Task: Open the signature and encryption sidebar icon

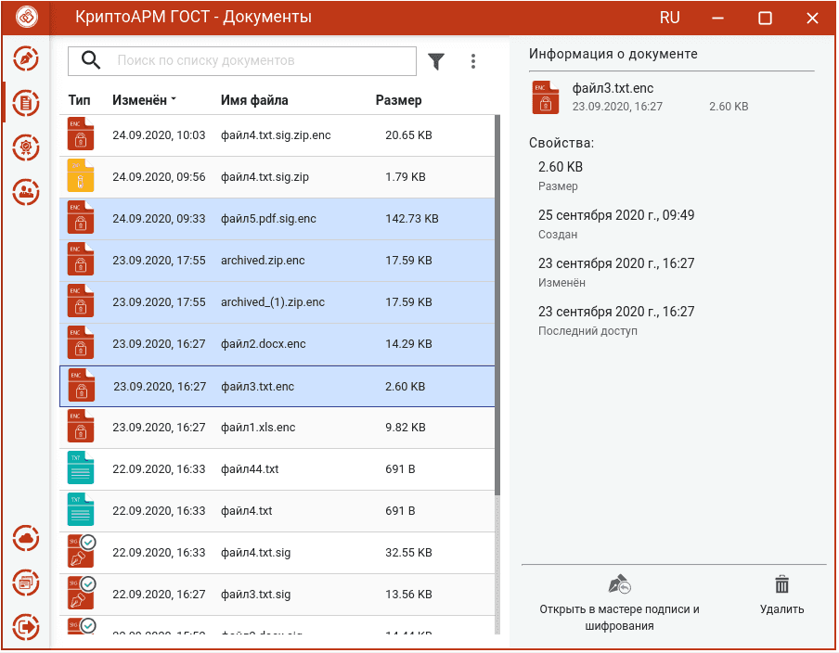Action: tap(26, 58)
